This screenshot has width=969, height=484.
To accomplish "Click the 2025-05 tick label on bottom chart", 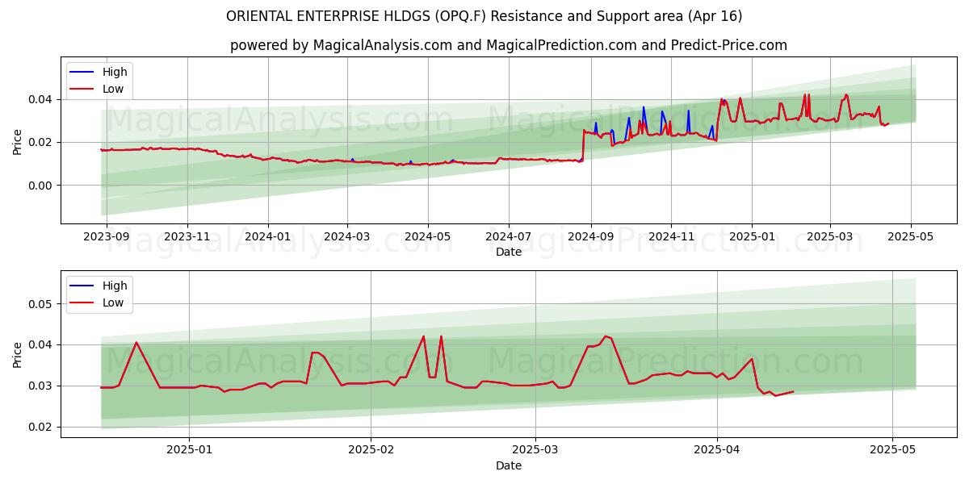I will point(892,451).
